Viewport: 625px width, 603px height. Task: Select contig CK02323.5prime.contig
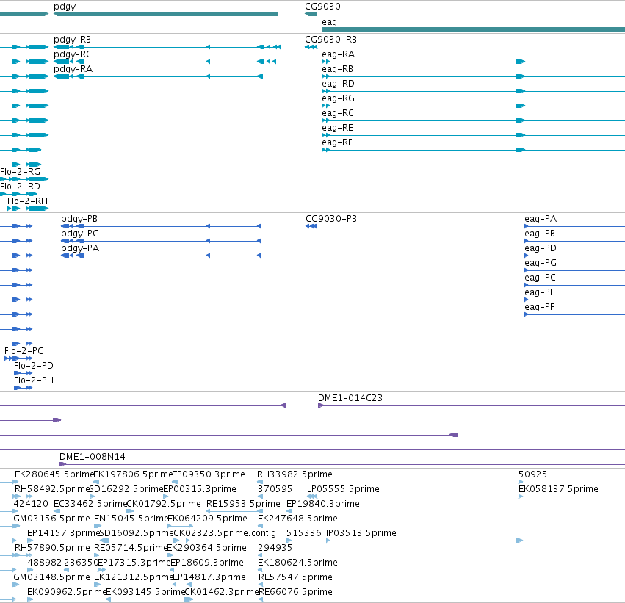tap(225, 533)
